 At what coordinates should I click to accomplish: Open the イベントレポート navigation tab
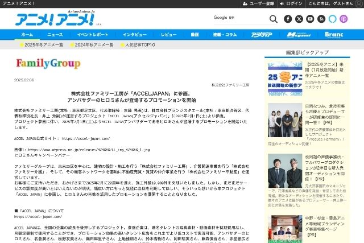tap(93, 35)
